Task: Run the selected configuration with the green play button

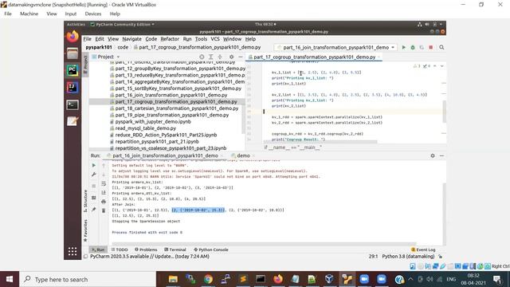Action: pos(404,47)
